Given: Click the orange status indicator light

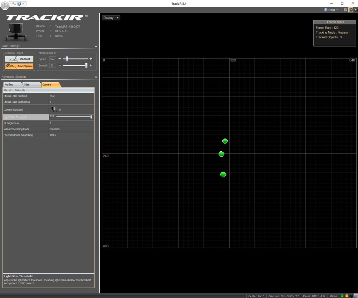Looking at the screenshot, I should [347, 296].
